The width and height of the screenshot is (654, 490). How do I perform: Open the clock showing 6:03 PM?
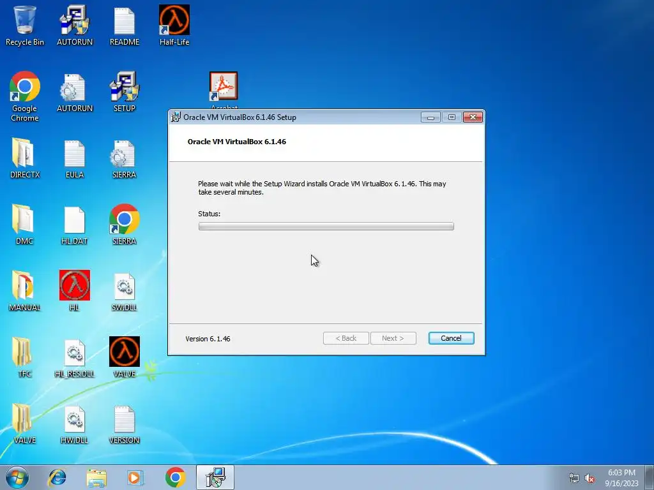pos(621,478)
